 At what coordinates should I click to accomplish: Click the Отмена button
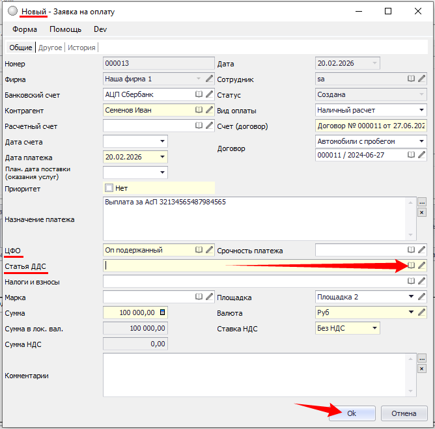pos(404,413)
